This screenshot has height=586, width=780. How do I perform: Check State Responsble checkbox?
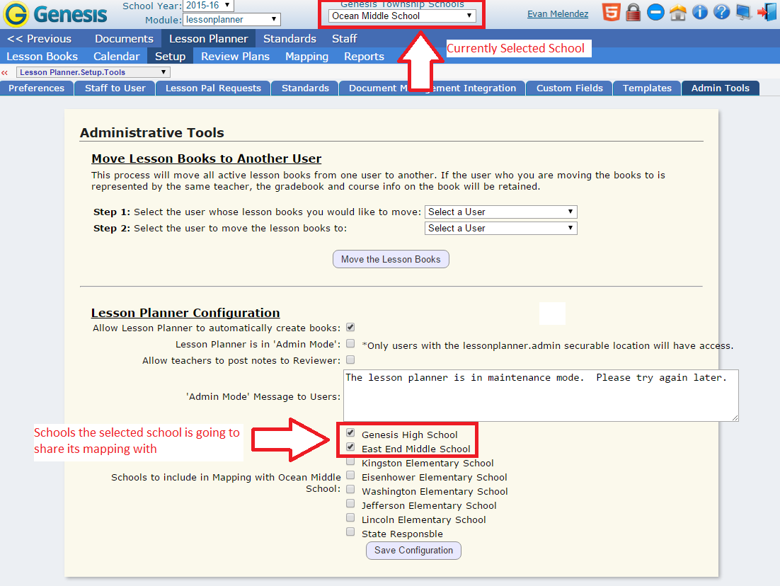pyautogui.click(x=350, y=532)
